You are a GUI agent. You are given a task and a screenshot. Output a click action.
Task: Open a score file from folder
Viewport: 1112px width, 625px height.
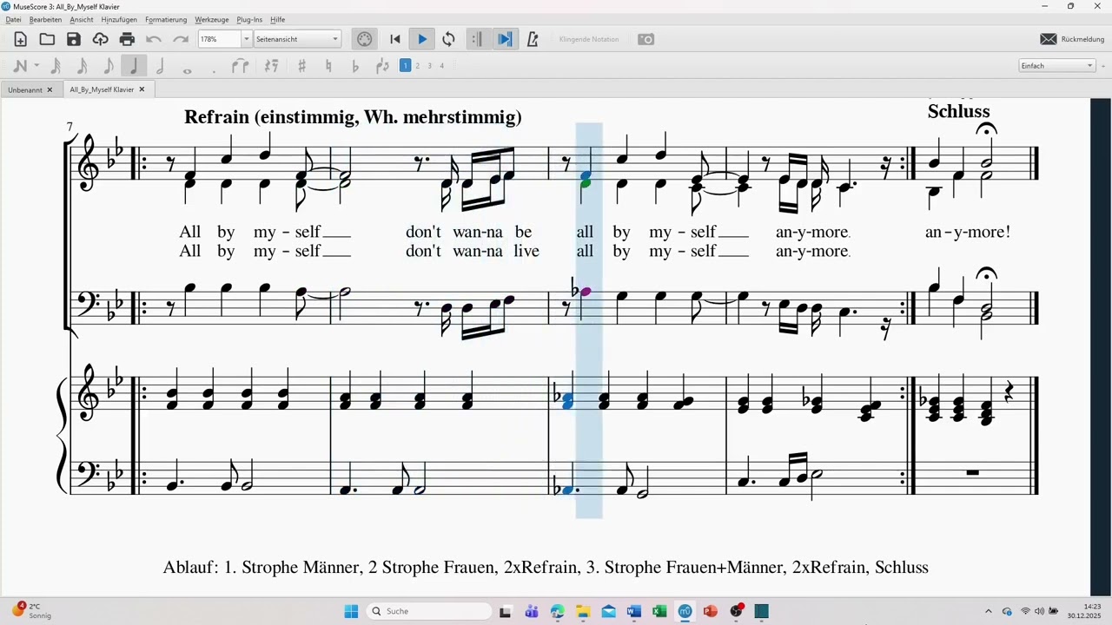pyautogui.click(x=47, y=39)
